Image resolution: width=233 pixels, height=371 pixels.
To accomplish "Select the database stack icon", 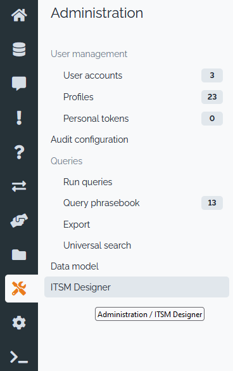I will (19, 49).
